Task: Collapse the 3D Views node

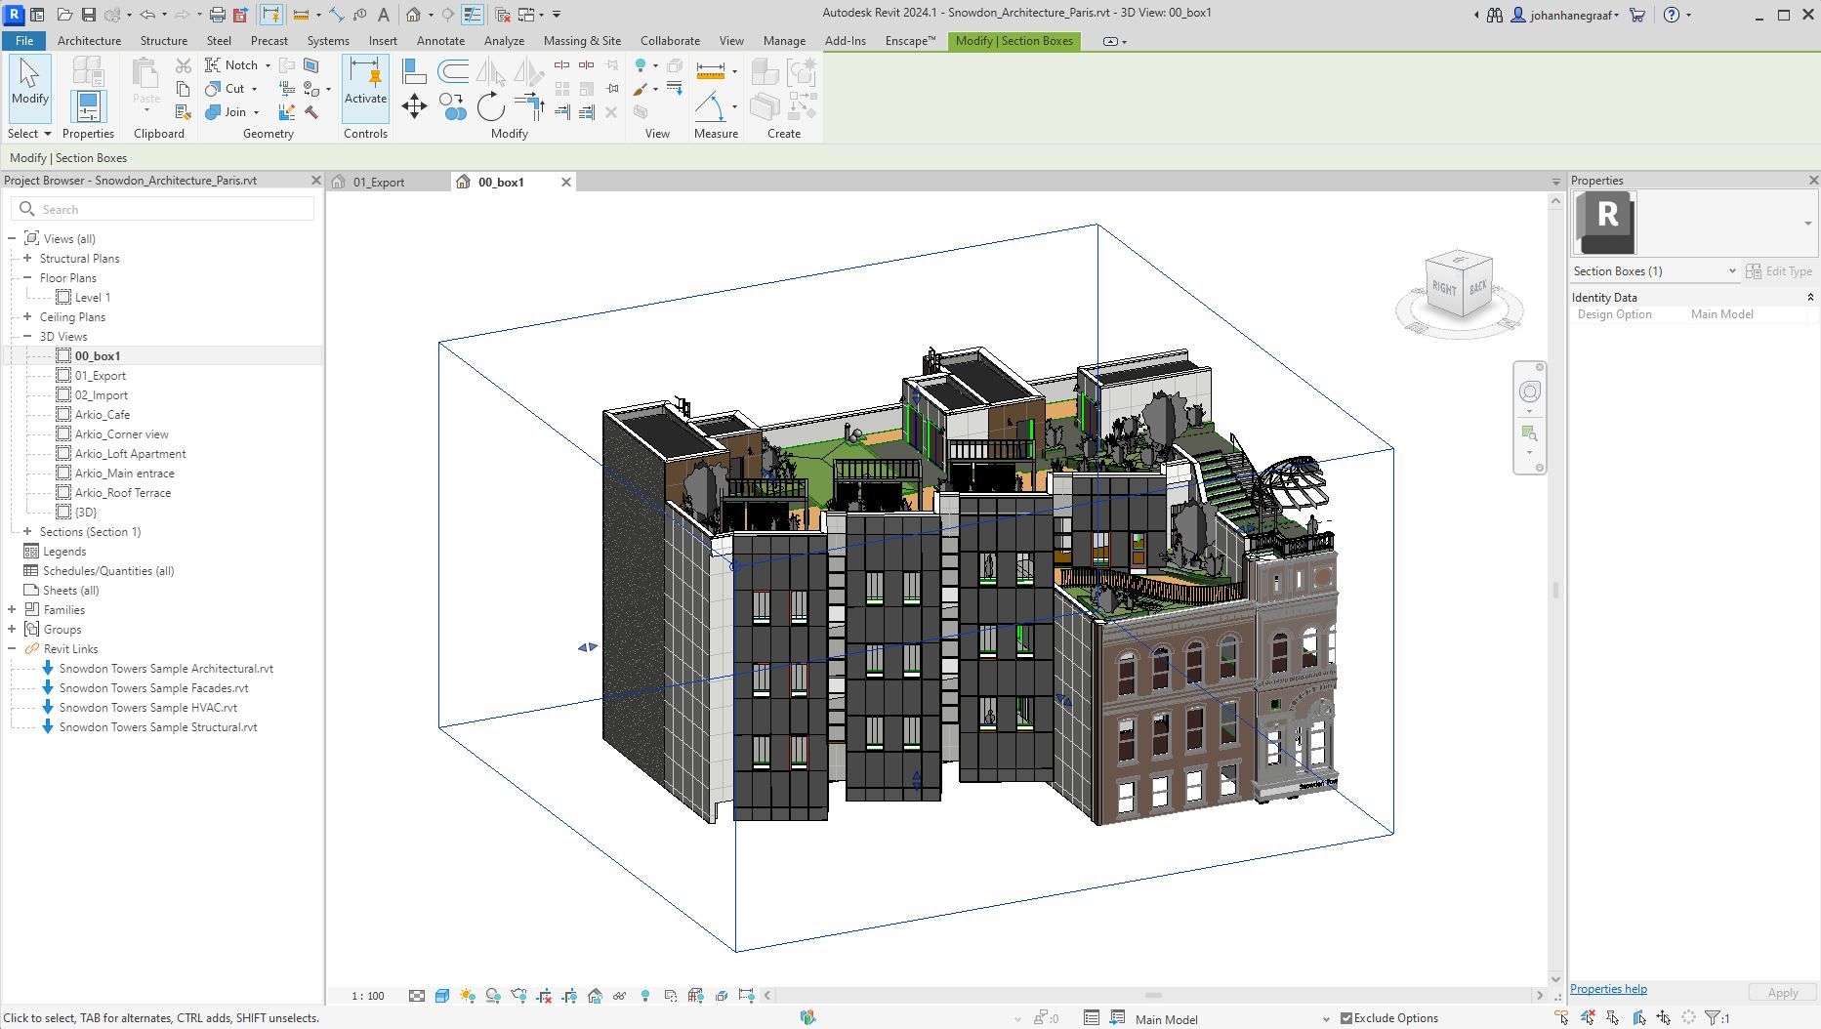Action: tap(27, 336)
